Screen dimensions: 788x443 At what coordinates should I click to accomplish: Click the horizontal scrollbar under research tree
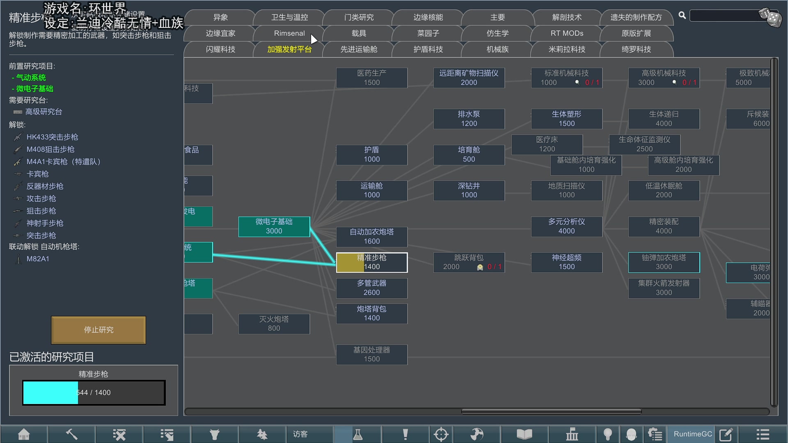click(551, 411)
